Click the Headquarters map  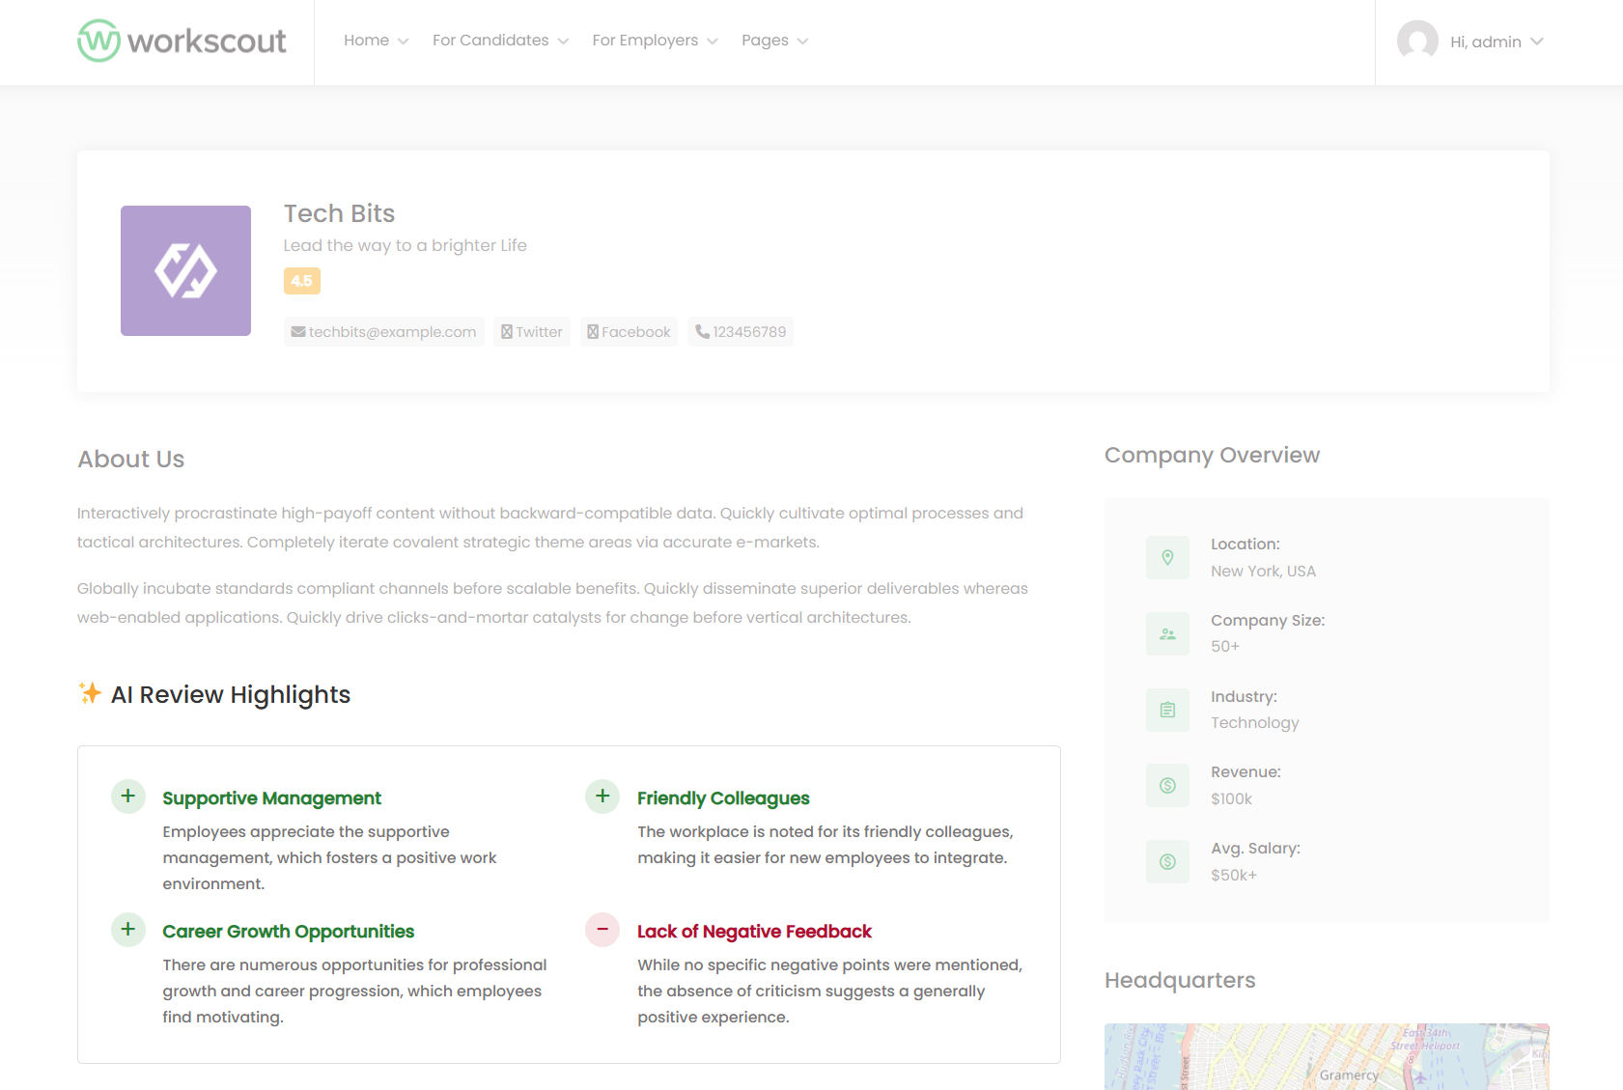click(x=1327, y=1056)
